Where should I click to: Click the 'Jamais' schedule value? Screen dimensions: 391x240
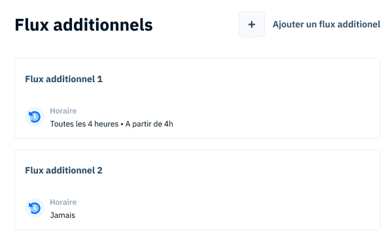pos(62,215)
